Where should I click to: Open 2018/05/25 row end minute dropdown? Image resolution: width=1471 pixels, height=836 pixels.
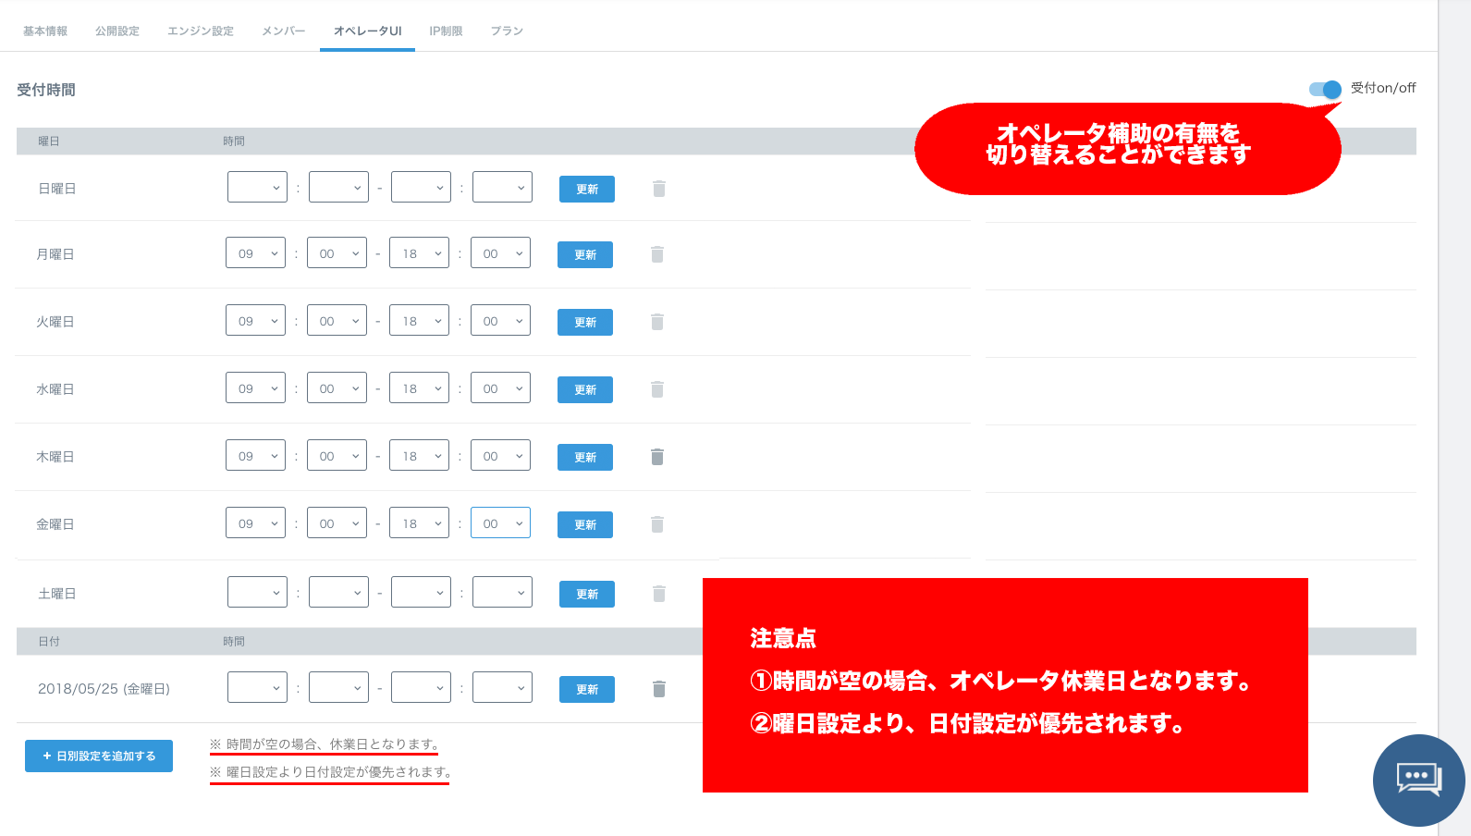(502, 687)
